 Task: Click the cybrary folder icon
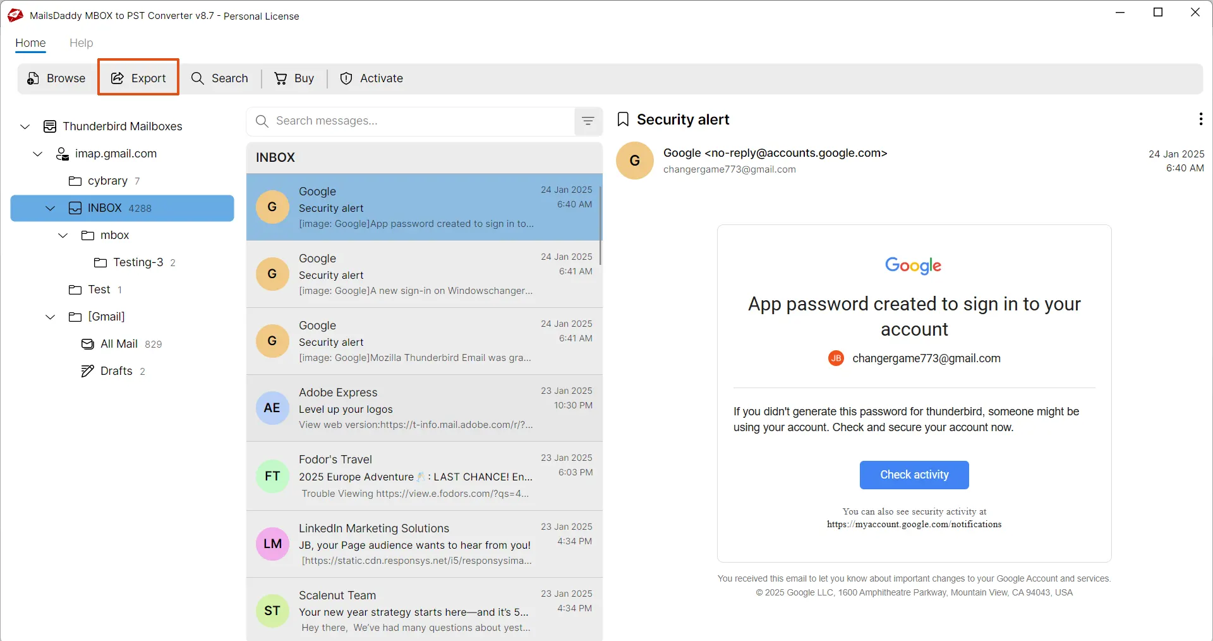click(75, 181)
